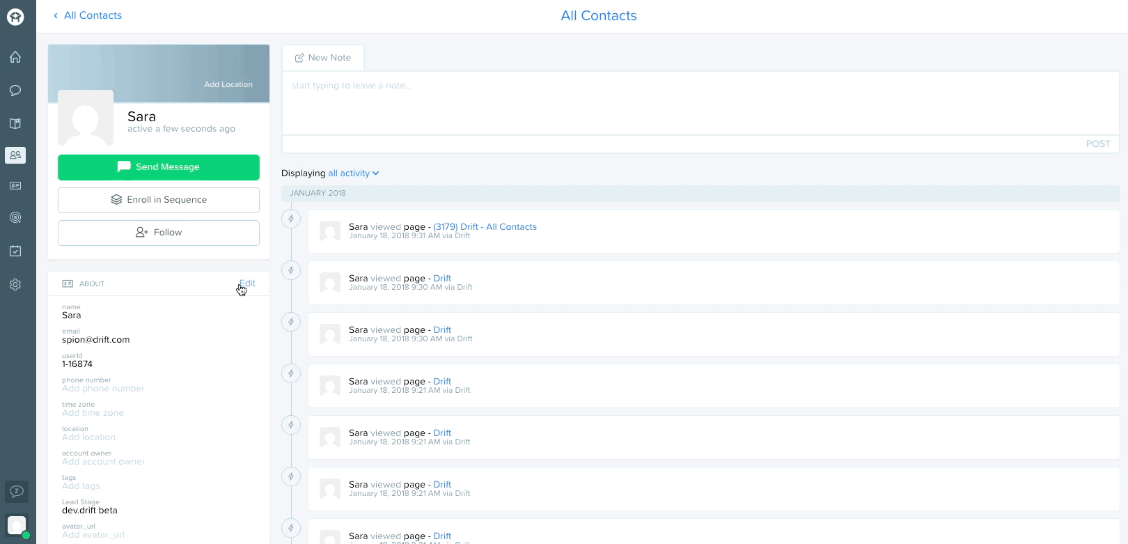Image resolution: width=1128 pixels, height=544 pixels.
Task: Go to the Home icon in the sidebar
Action: (15, 57)
